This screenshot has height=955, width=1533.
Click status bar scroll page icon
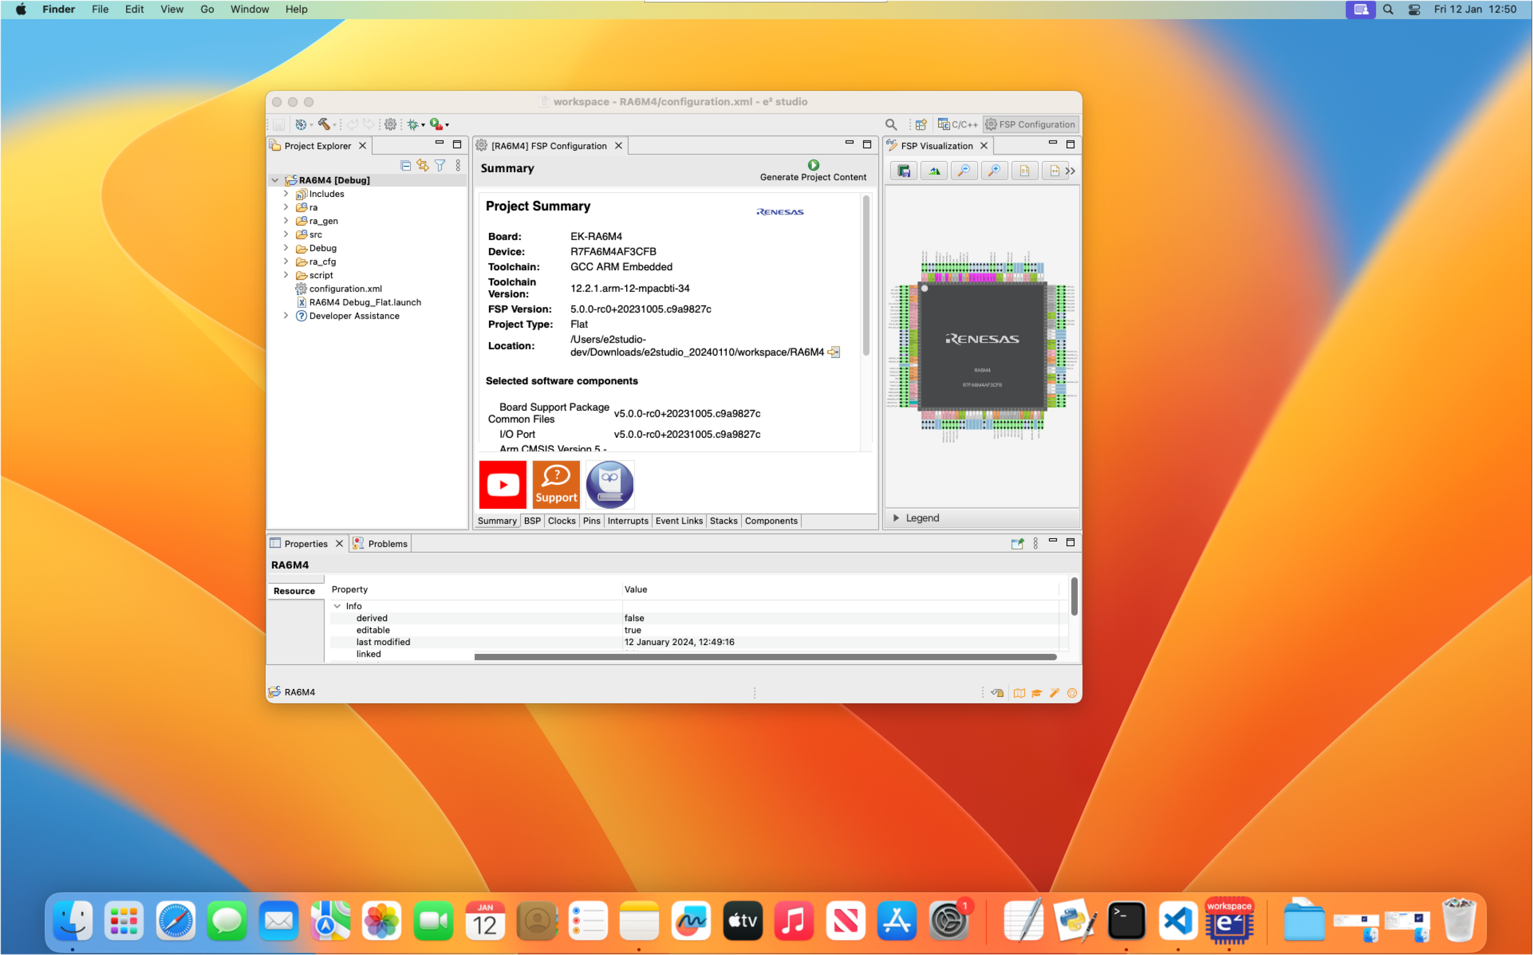(998, 693)
